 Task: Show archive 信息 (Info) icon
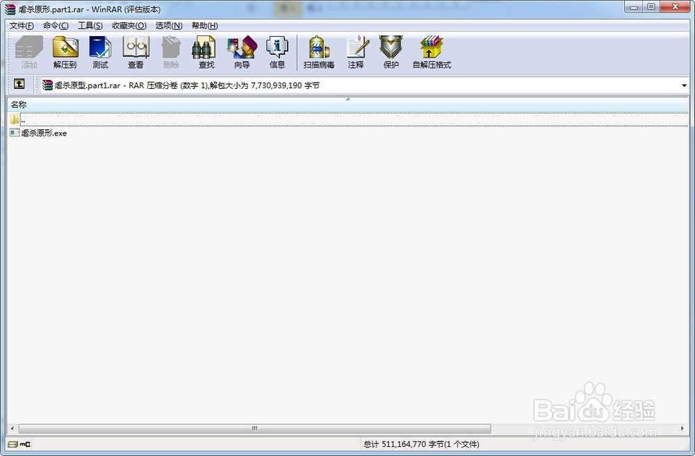pyautogui.click(x=277, y=52)
